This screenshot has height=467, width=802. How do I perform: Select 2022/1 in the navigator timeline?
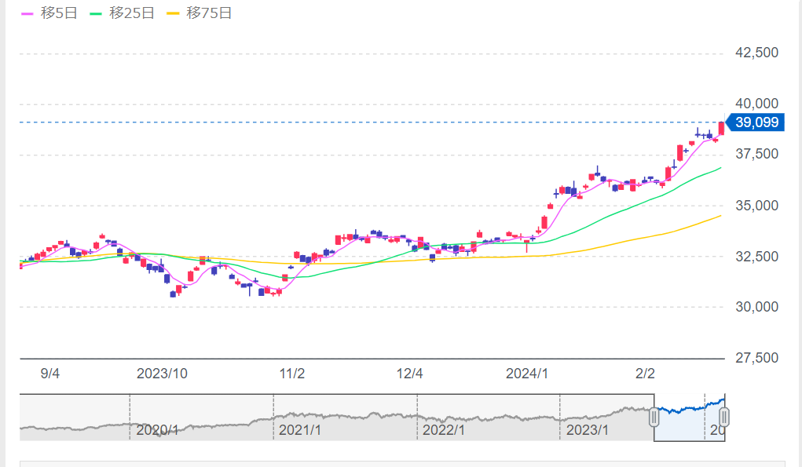point(445,430)
